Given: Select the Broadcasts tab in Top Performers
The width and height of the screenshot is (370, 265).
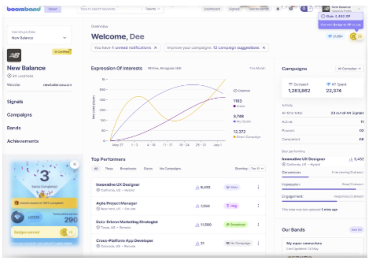Looking at the screenshot, I should point(128,169).
